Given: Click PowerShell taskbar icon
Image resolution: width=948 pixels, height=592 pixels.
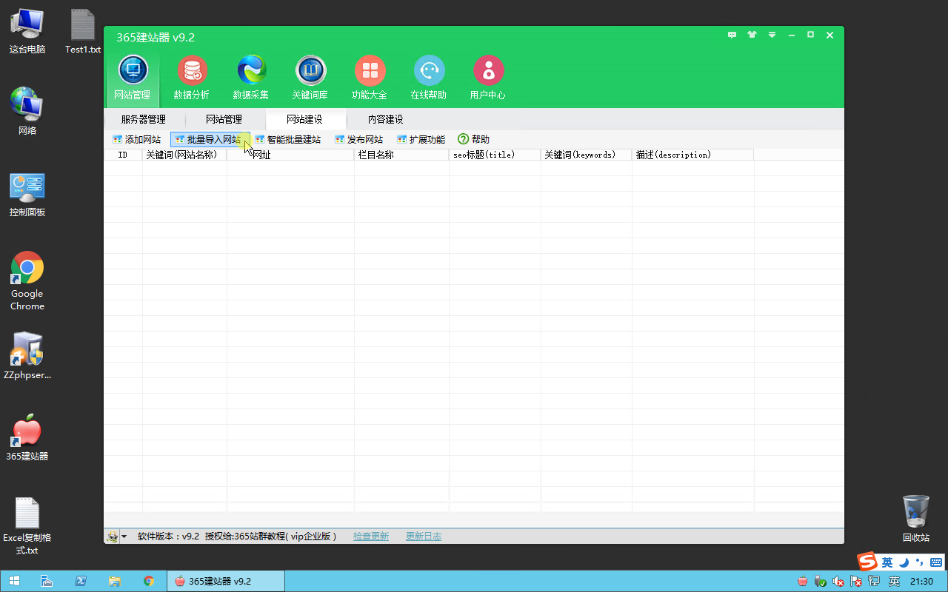Looking at the screenshot, I should (81, 581).
